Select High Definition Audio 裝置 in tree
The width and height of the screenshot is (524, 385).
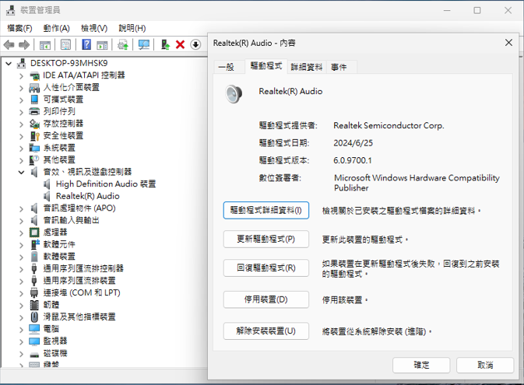106,184
